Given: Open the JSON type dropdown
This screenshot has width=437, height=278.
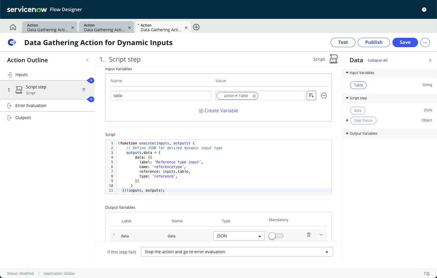Looking at the screenshot, I should (239, 236).
